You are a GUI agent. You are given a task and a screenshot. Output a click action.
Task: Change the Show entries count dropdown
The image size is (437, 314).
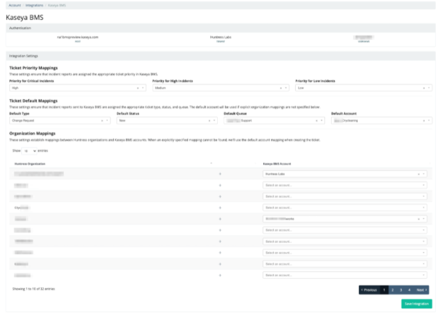tap(29, 150)
